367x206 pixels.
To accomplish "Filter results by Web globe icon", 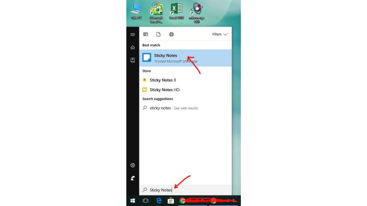I will tap(171, 34).
